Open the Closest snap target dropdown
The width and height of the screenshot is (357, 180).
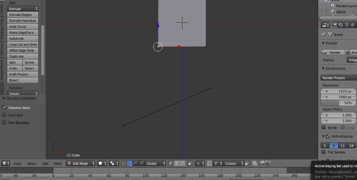[x=234, y=163]
